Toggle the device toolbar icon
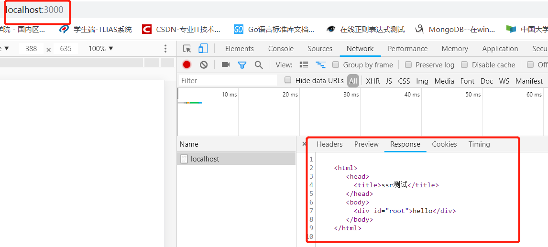 (203, 49)
